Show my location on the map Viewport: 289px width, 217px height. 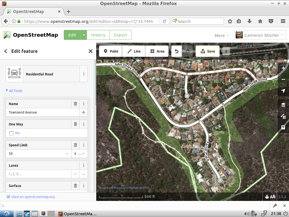pos(283,91)
